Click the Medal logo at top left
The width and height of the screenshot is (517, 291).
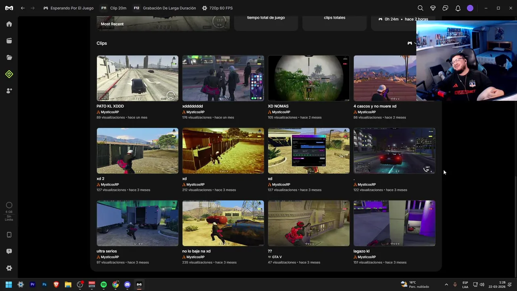click(9, 8)
